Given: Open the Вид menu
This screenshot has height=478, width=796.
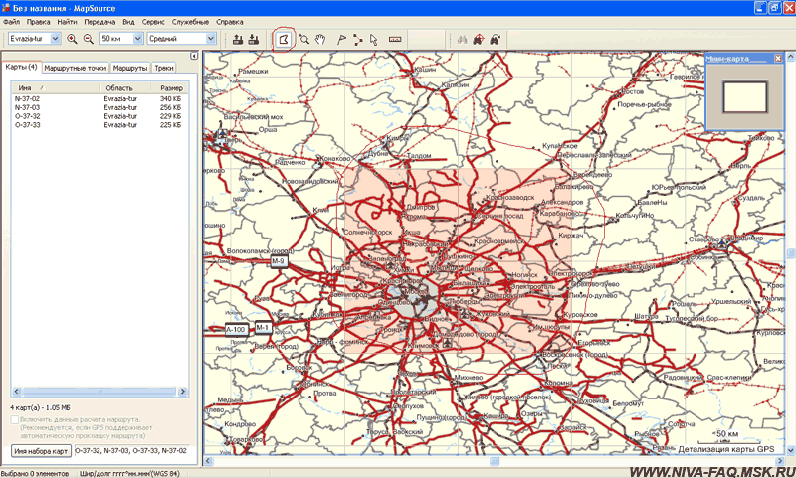Looking at the screenshot, I should click(129, 22).
